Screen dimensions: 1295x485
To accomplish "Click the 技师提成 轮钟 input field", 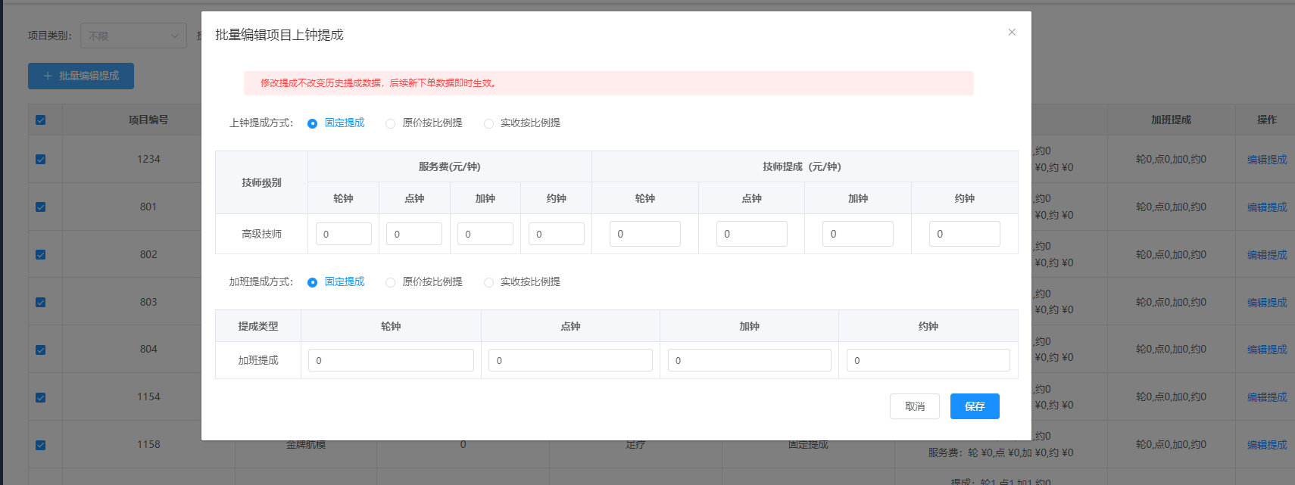I will tap(645, 234).
